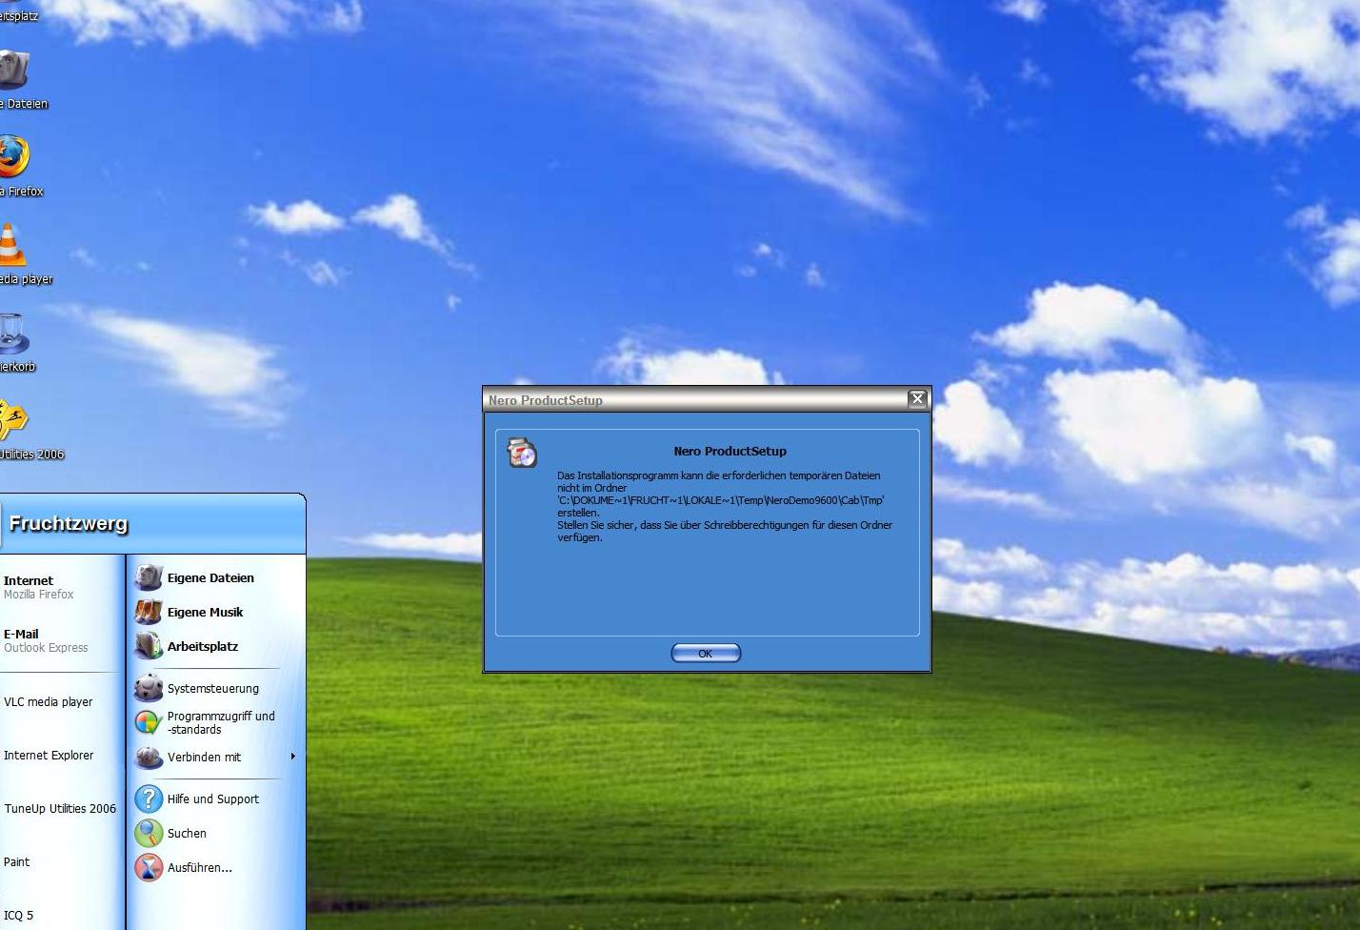Screen dimensions: 1360x930
Task: Select the Firefox desktop icon
Action: pos(13,156)
